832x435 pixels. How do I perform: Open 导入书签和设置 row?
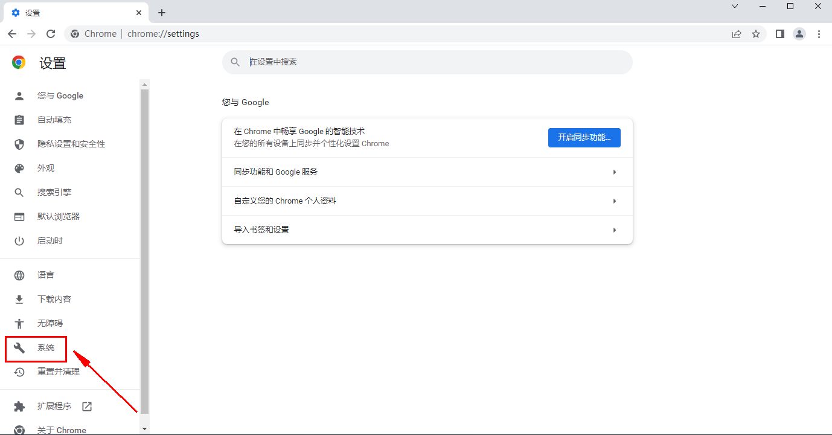tap(427, 230)
